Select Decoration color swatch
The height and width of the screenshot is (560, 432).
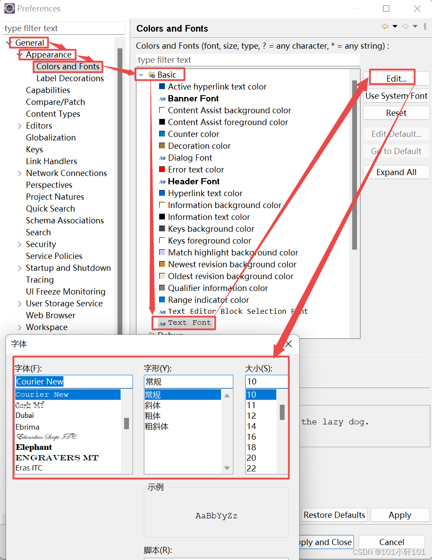coord(162,146)
